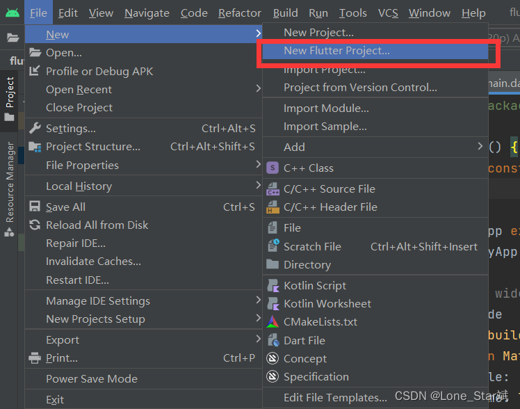520x409 pixels.
Task: Open the Resource Manager side tab
Action: click(9, 189)
